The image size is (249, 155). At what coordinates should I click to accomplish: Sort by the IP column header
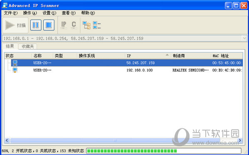point(148,56)
